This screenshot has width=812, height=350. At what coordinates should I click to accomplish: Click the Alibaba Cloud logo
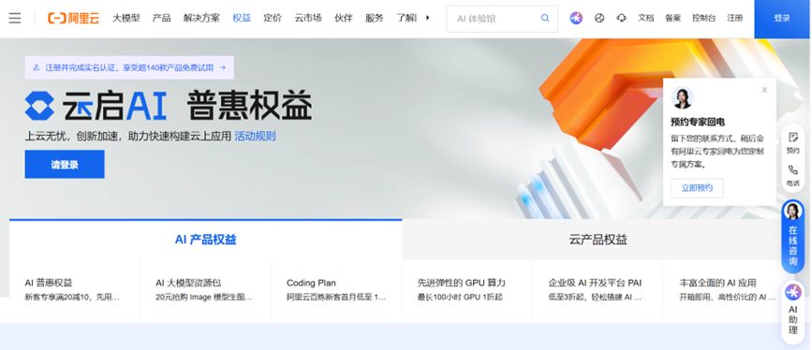(73, 18)
